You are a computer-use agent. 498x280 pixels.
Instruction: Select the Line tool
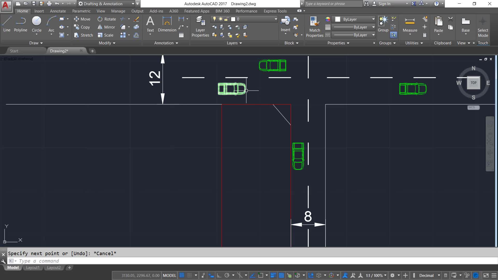[7, 24]
